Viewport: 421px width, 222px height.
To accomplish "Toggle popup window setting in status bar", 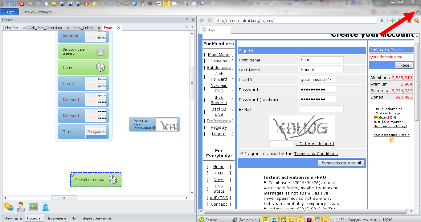I will [x=275, y=220].
